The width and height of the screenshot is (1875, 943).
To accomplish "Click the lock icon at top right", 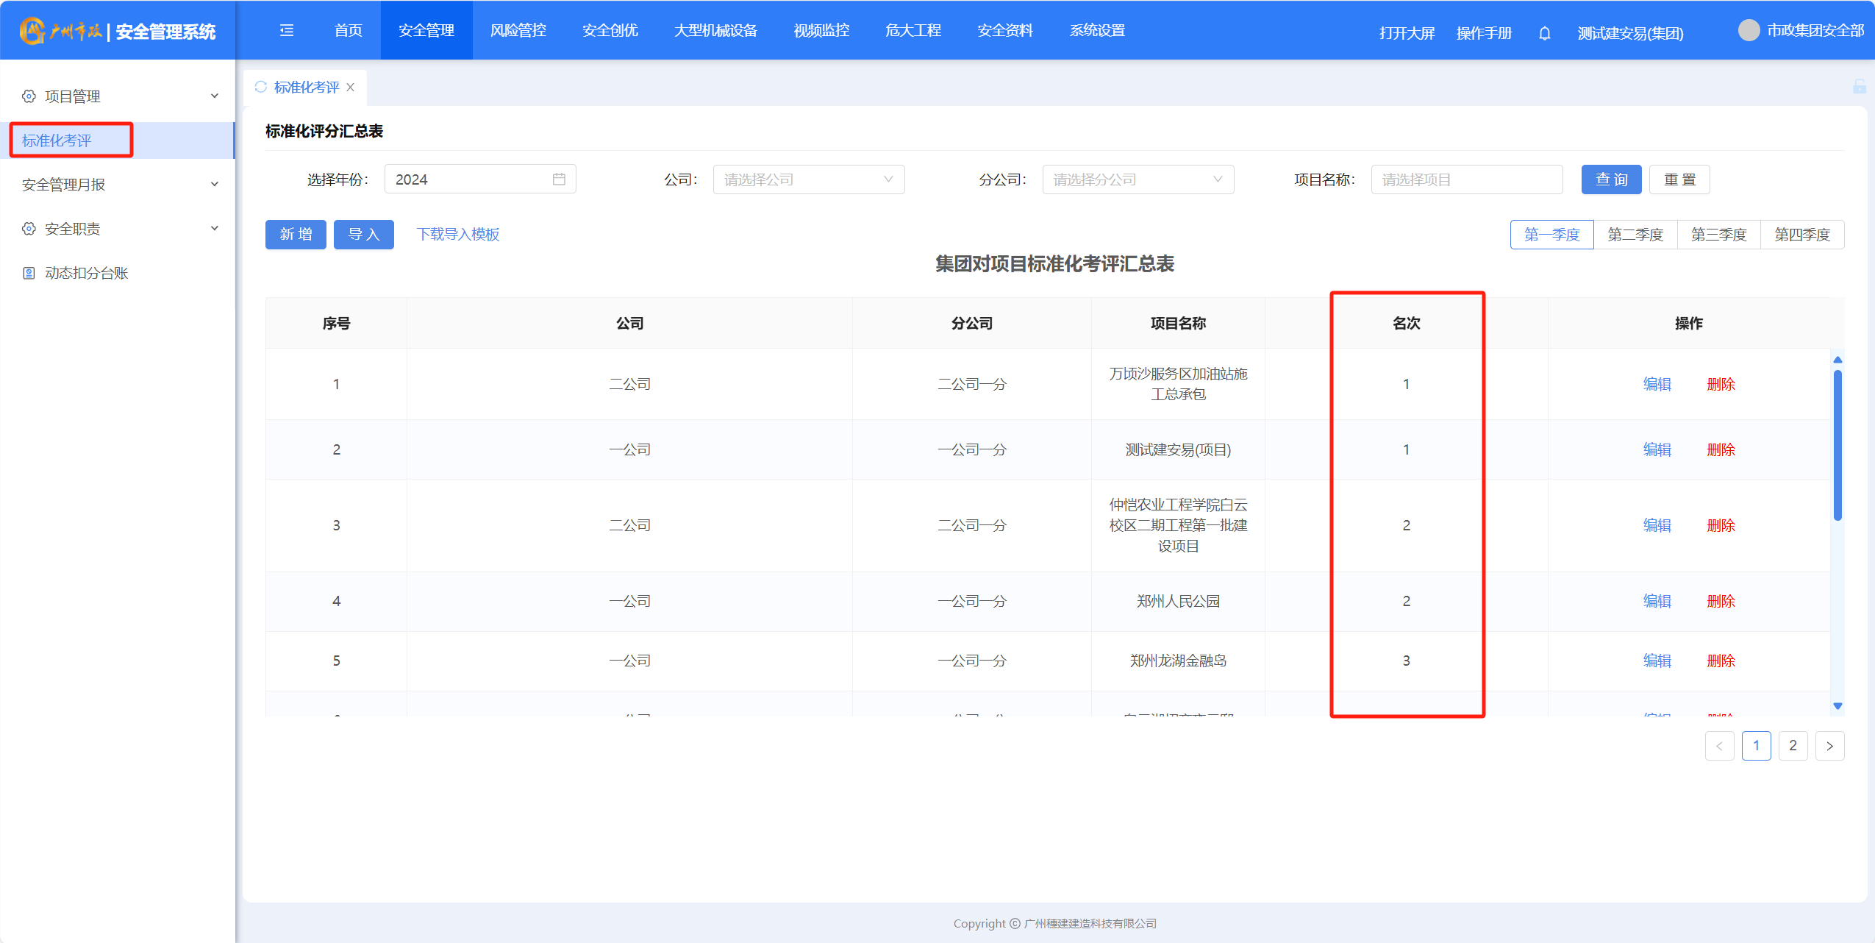I will coord(1859,87).
